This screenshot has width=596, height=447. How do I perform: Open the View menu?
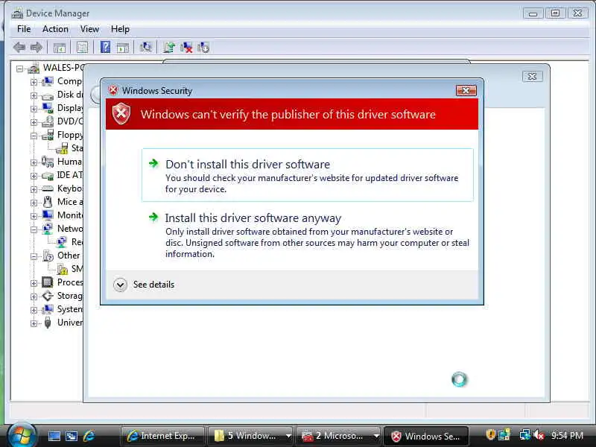(x=89, y=29)
